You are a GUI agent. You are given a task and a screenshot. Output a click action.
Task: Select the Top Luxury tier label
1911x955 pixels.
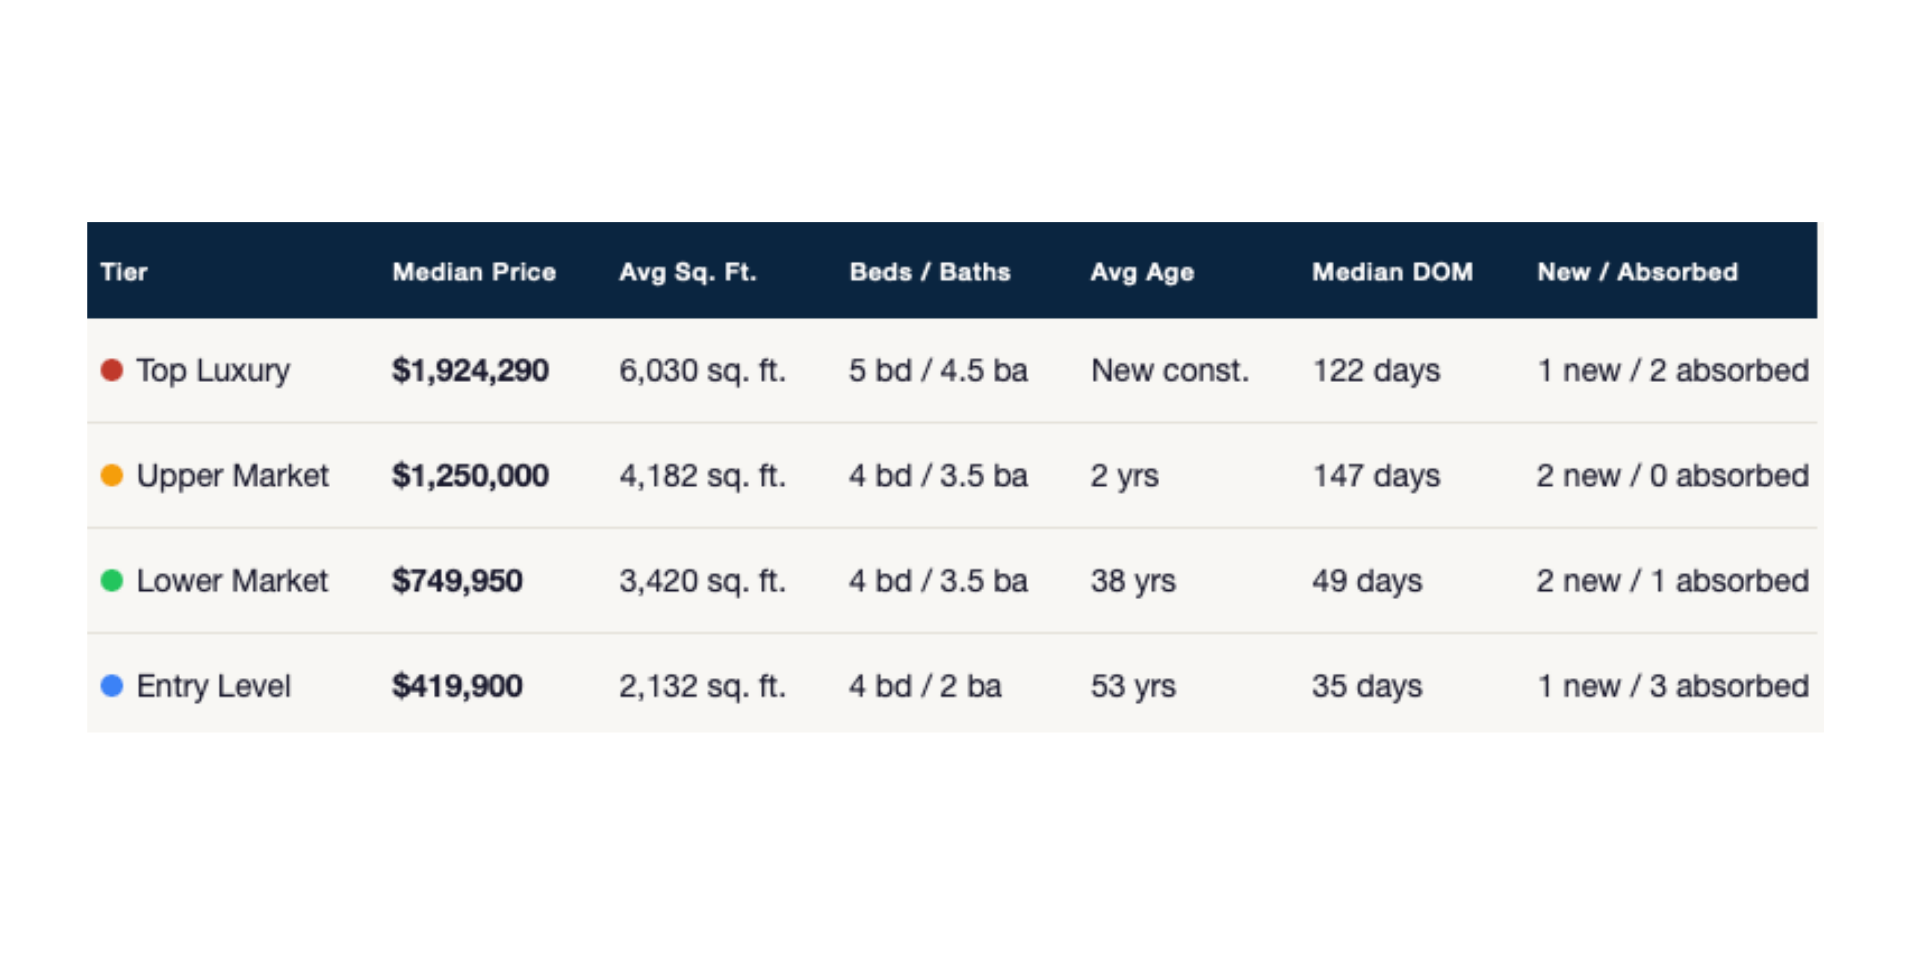(213, 370)
